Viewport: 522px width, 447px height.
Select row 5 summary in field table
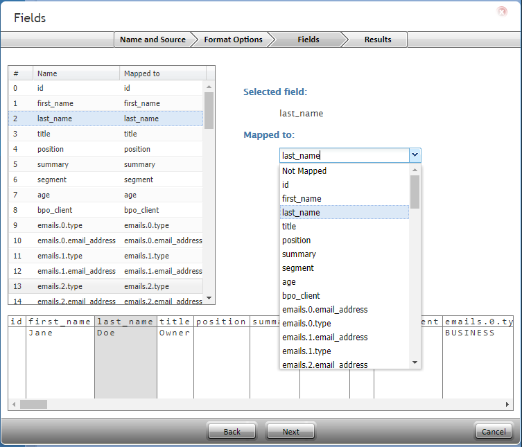coord(105,164)
